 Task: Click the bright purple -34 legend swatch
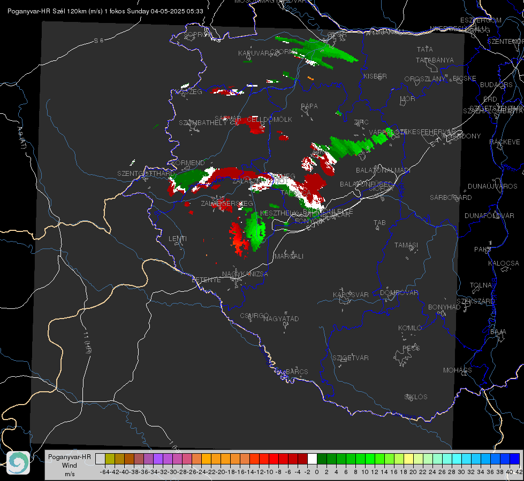(x=158, y=459)
